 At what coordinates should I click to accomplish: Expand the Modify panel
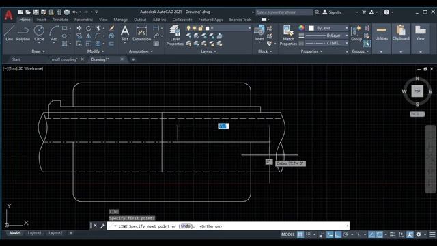(96, 51)
